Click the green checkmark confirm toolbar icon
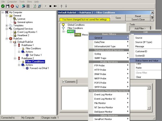The width and height of the screenshot is (162, 121). [x=3, y=6]
